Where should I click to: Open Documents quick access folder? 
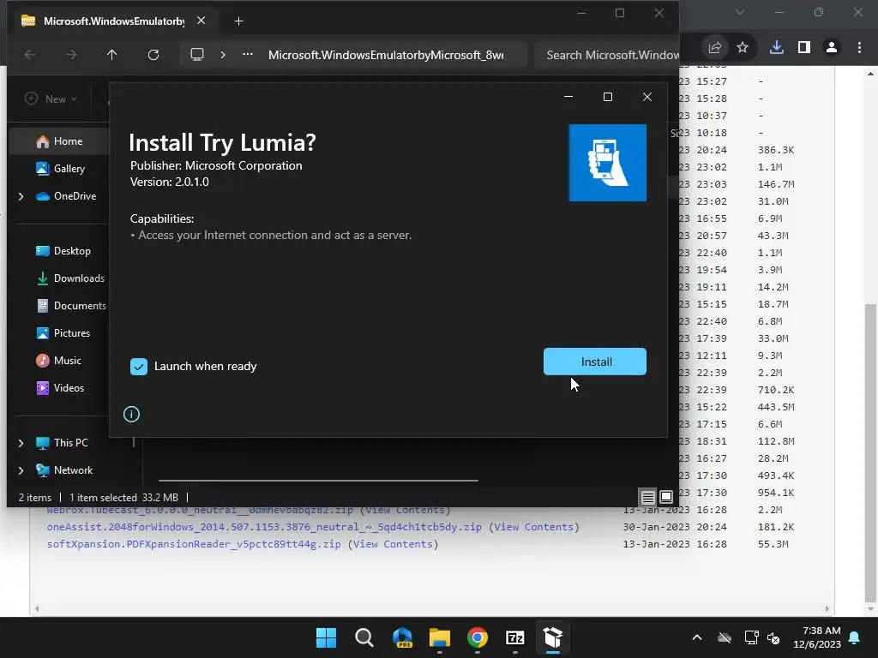pos(71,306)
